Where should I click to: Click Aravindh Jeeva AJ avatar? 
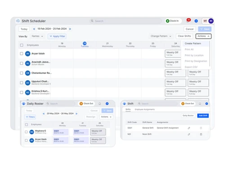(27, 64)
